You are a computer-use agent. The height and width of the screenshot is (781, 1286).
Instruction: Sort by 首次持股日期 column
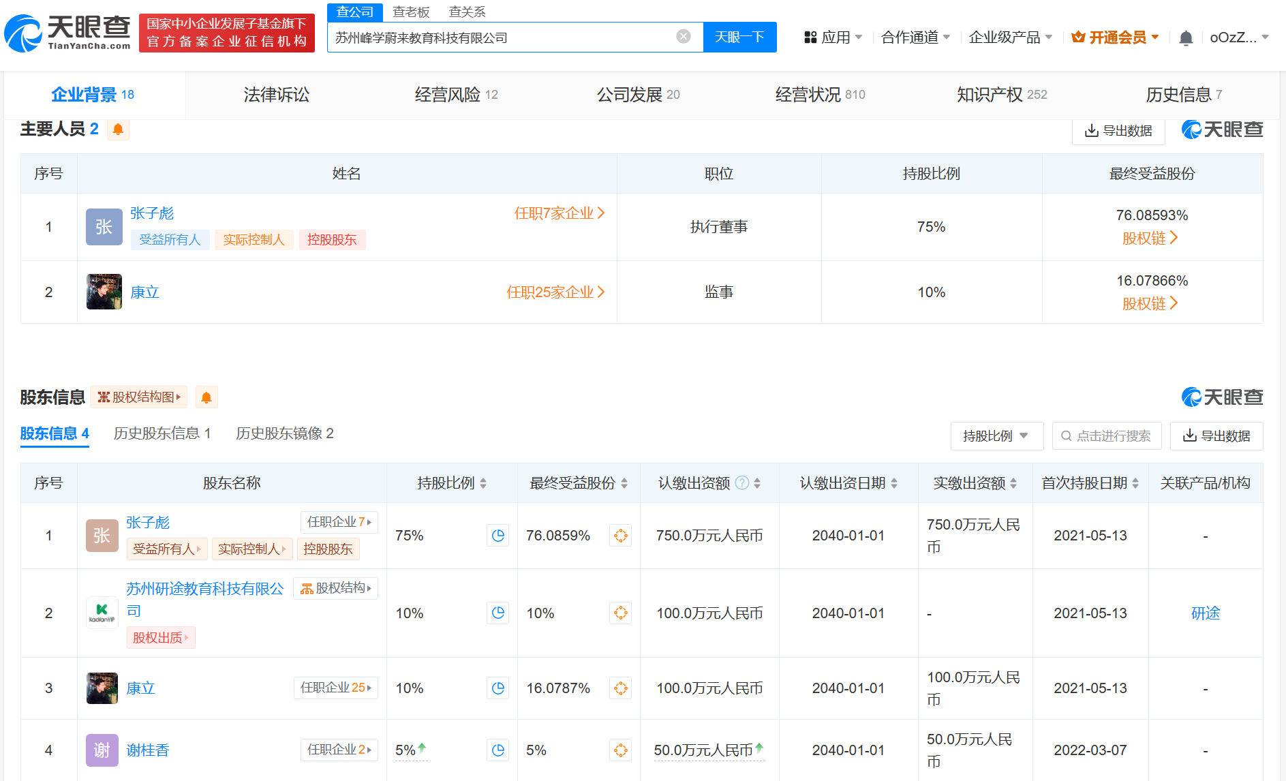(x=1135, y=483)
